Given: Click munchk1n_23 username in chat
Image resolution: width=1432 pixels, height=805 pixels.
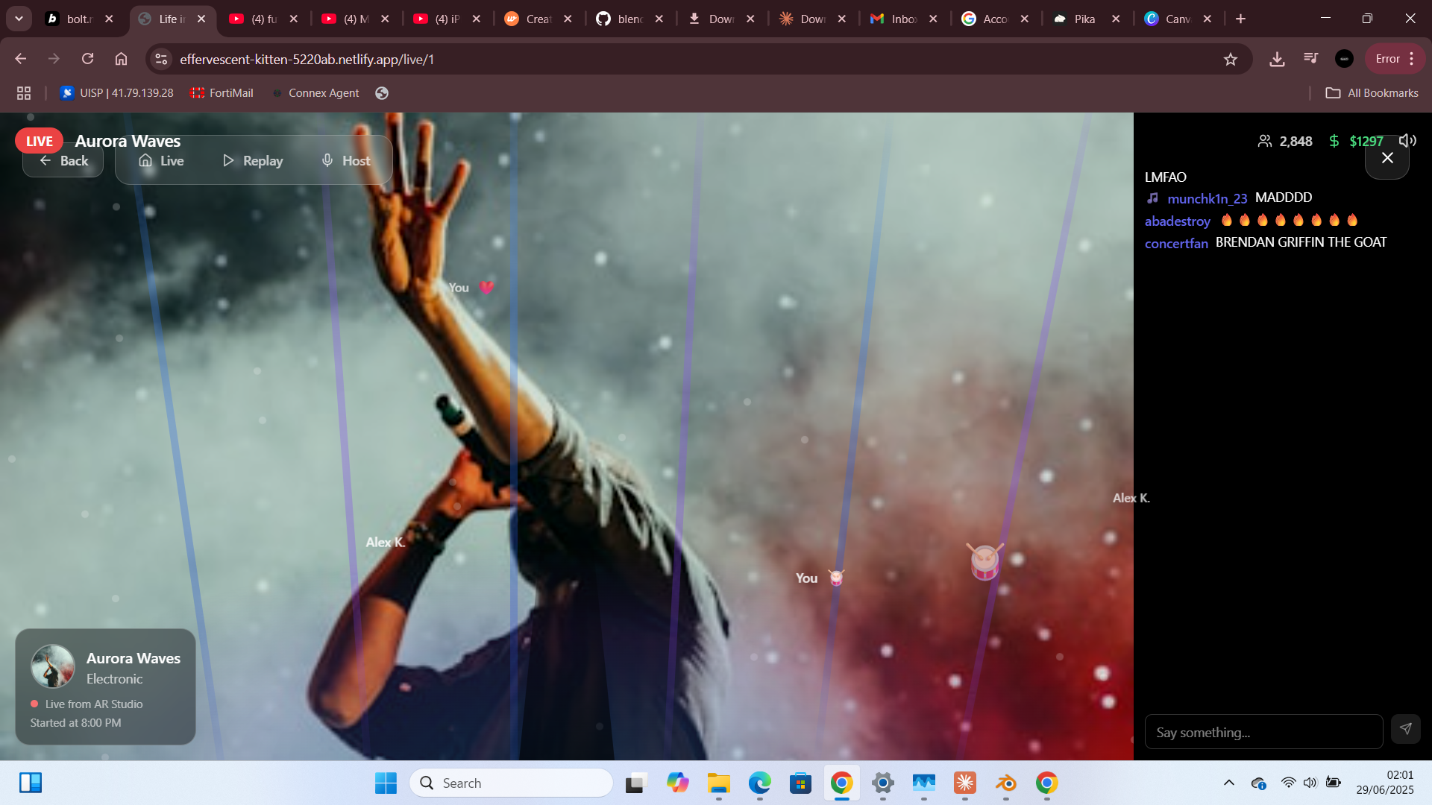Looking at the screenshot, I should pos(1207,198).
